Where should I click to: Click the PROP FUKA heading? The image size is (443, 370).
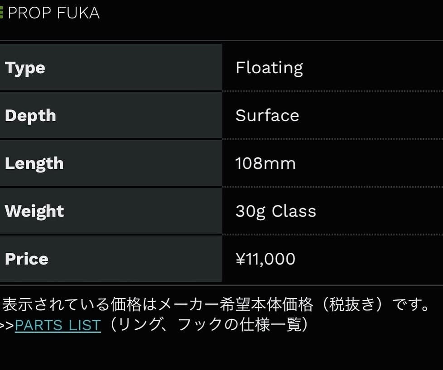pos(53,13)
